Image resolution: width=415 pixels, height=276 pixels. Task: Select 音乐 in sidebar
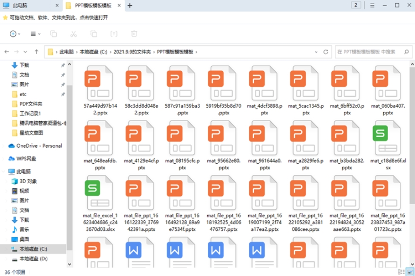[24, 229]
